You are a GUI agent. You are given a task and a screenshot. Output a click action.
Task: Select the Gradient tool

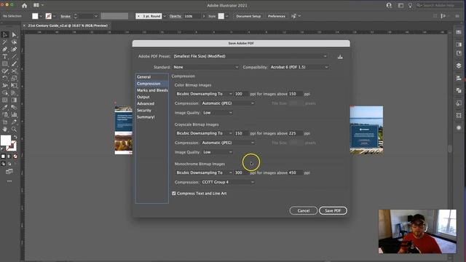(x=14, y=100)
